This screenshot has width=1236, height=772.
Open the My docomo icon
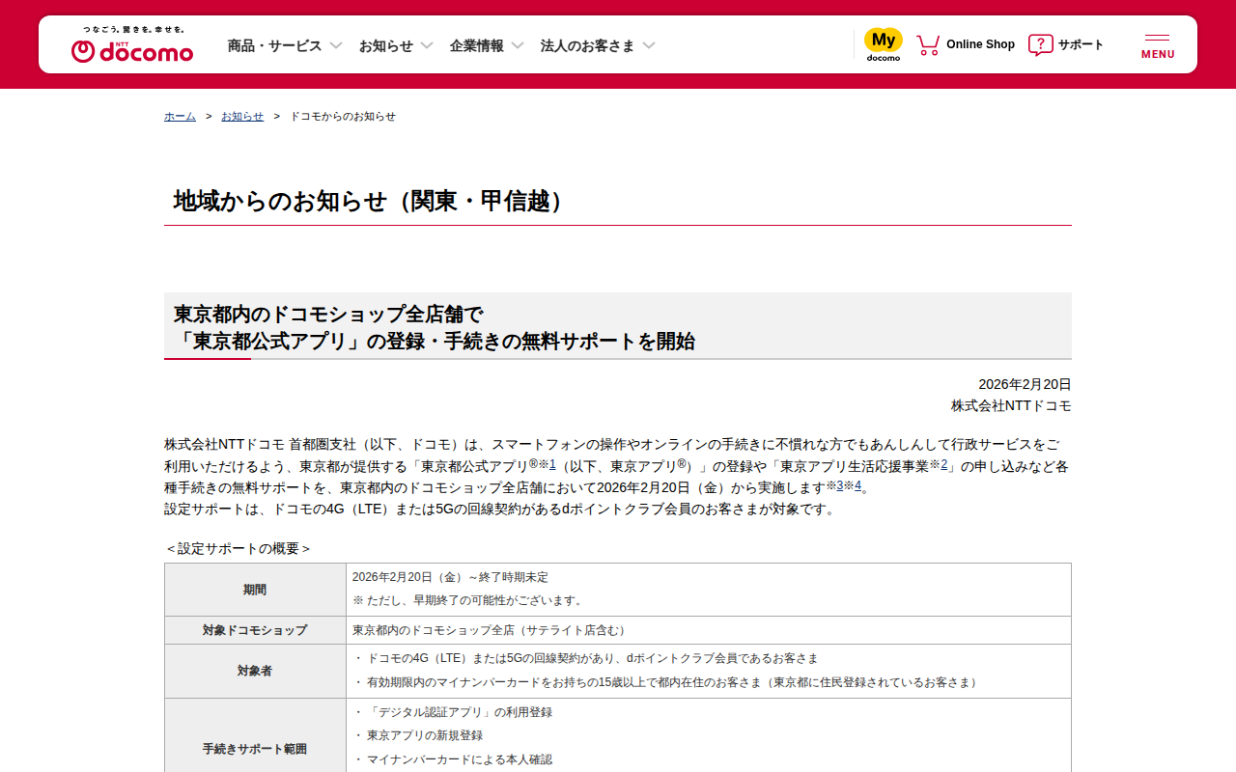pos(883,44)
